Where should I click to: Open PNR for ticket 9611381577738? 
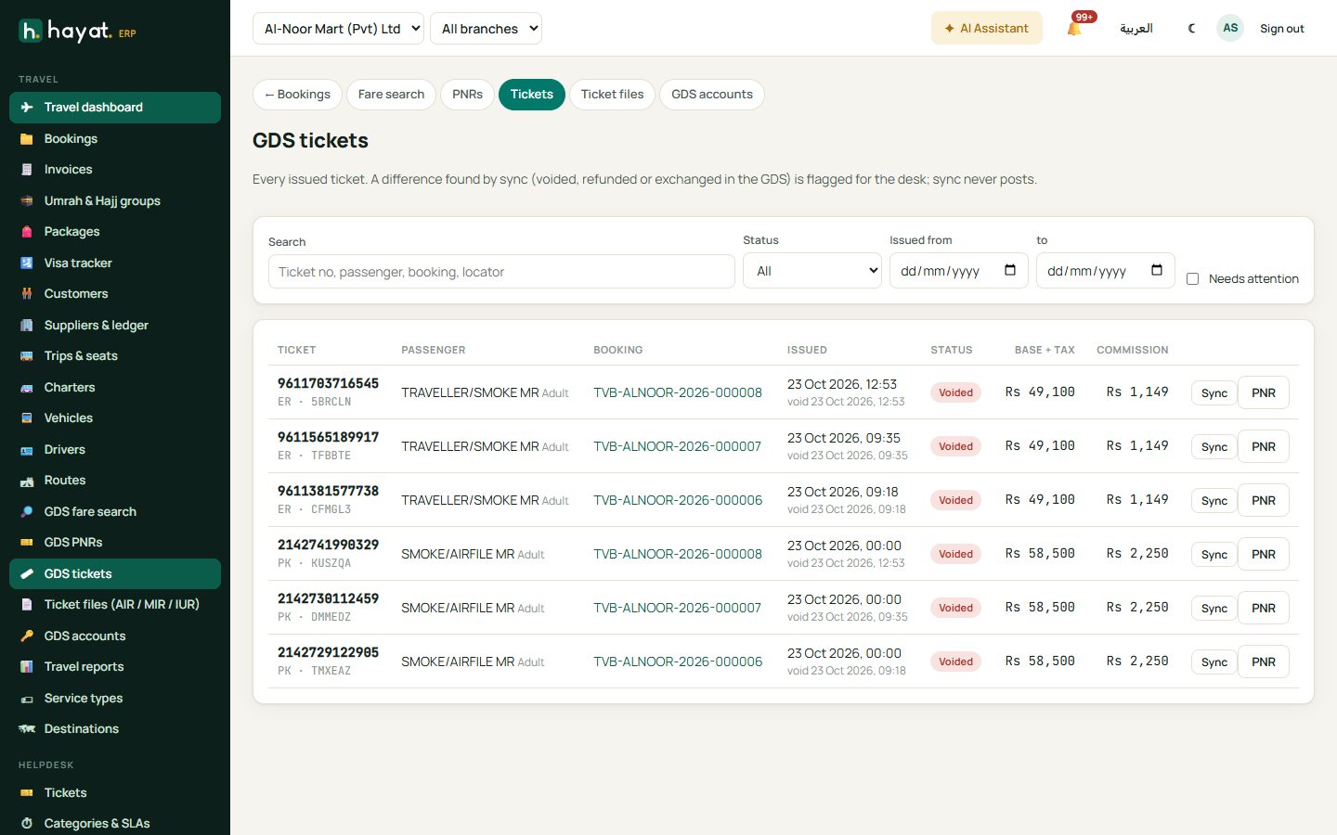coord(1264,500)
